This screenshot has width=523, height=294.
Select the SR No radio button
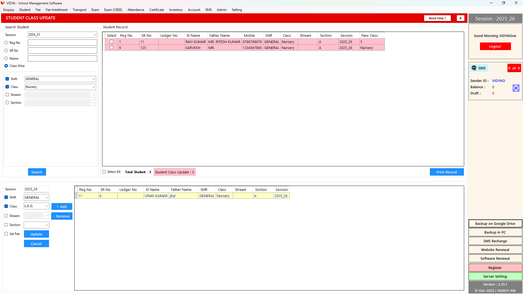click(6, 51)
